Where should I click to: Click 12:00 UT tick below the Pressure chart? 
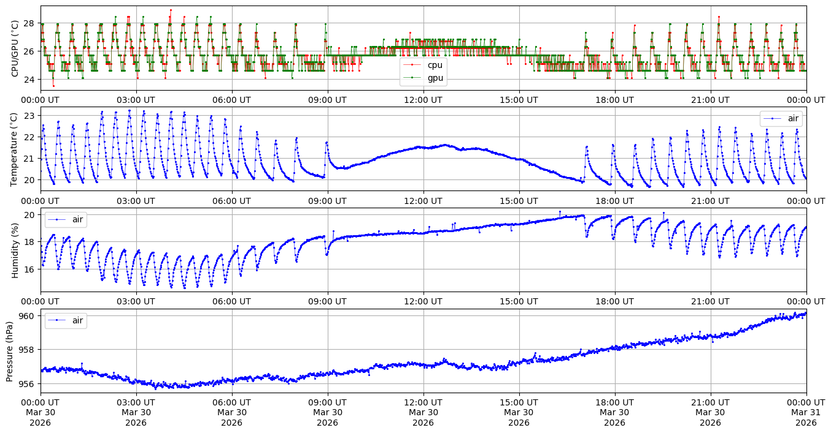tap(423, 402)
